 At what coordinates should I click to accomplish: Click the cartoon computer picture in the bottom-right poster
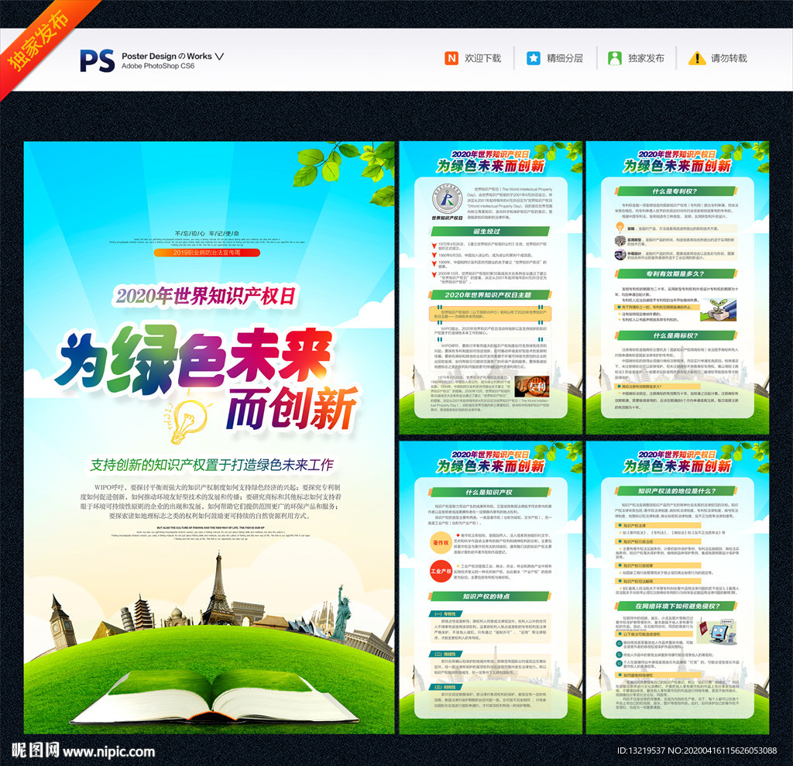coord(716,632)
